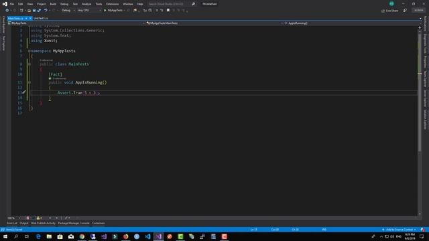Click the undo toolbar icon
This screenshot has height=241, width=429.
46,11
